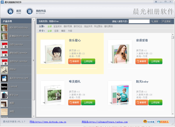Open the Lomo卡 category icon
This screenshot has height=127, width=175.
click(x=4, y=87)
